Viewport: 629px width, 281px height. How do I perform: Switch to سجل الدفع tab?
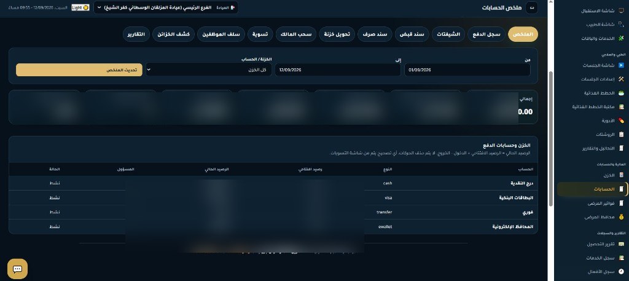click(486, 34)
